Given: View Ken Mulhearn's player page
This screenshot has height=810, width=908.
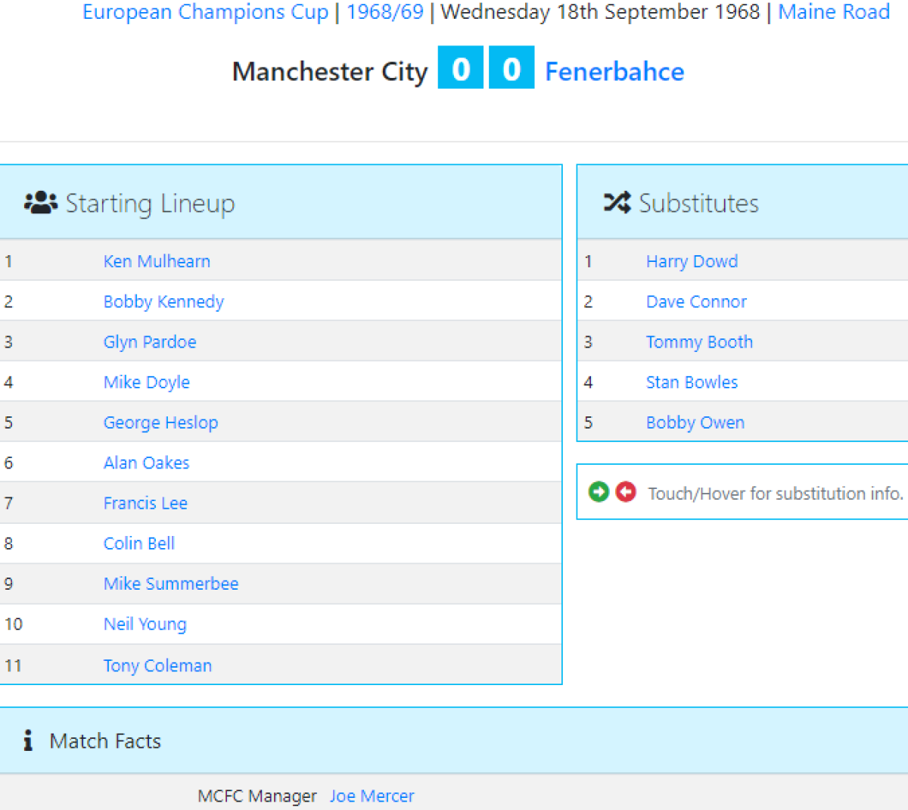Looking at the screenshot, I should pos(157,261).
